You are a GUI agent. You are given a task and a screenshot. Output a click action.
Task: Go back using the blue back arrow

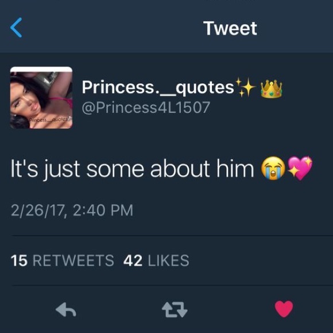point(16,28)
